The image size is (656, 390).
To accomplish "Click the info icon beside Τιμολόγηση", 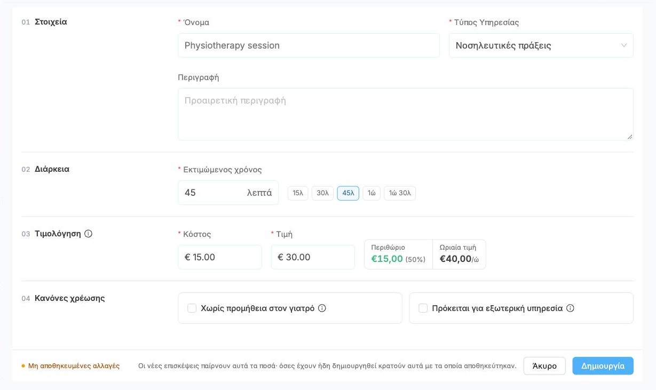I will pos(89,234).
